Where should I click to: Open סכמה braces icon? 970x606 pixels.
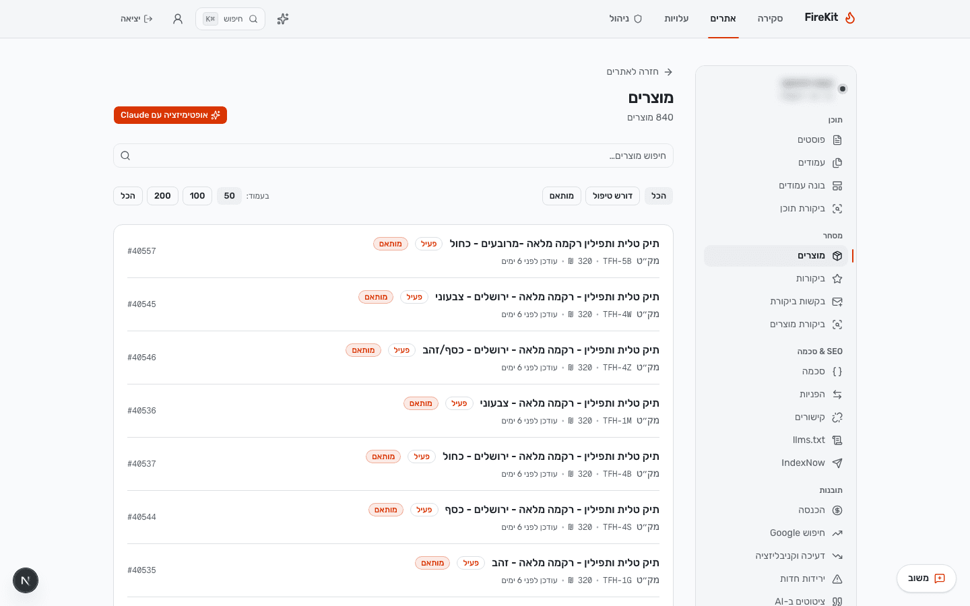[837, 372]
